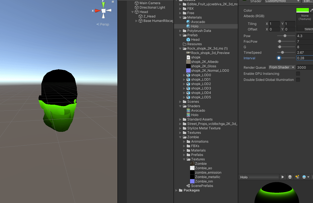This screenshot has width=313, height=203.
Task: Collapse the Rock_shopk_2K_3d_ms (1) folder
Action: (x=180, y=48)
